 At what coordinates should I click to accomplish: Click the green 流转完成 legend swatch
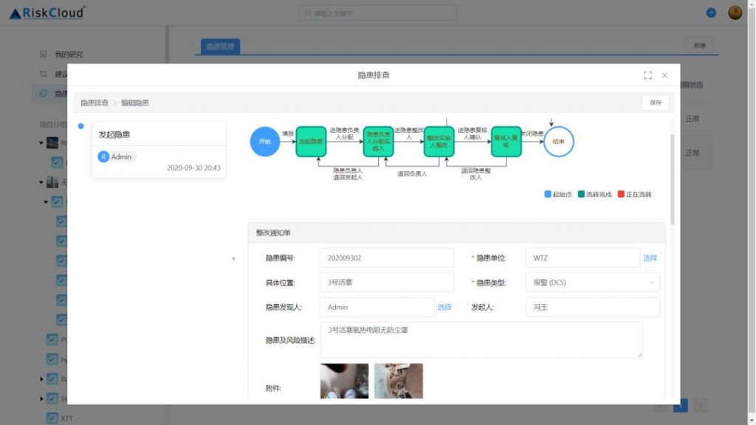click(581, 195)
